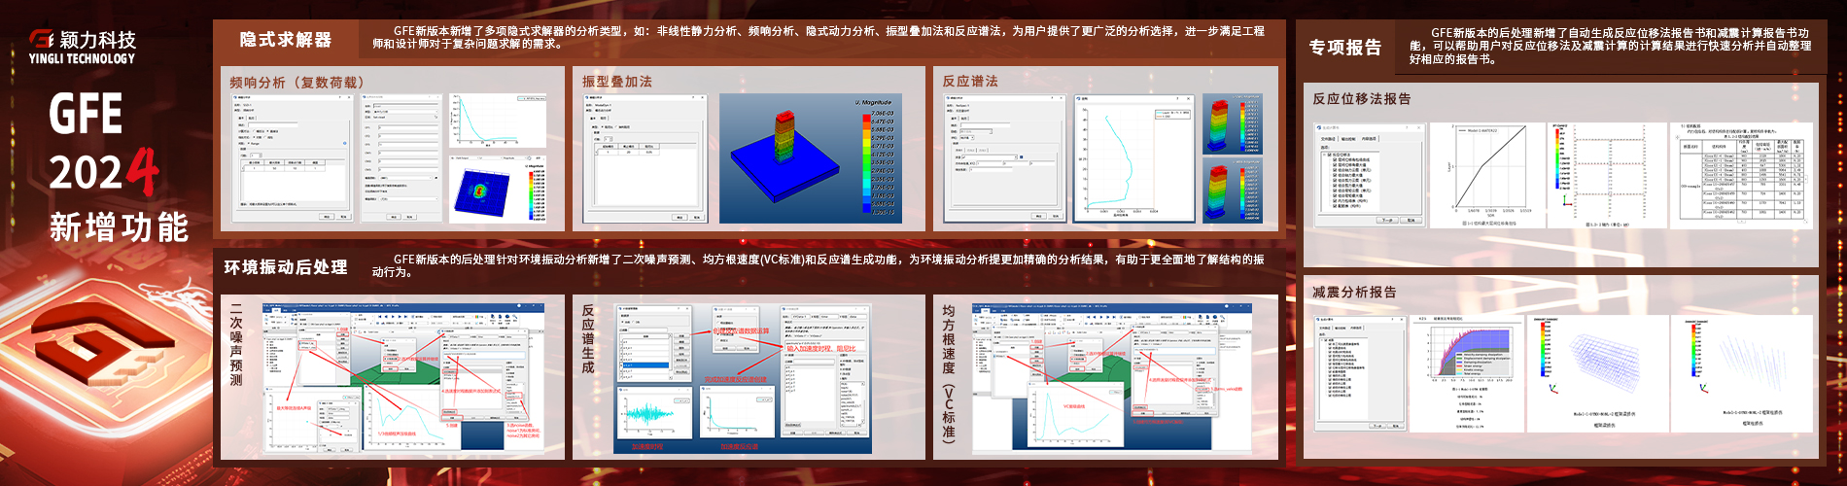Viewport: 1847px width, 486px height.
Task: Open the lower building contour image in 反应谱法
Action: (1232, 191)
